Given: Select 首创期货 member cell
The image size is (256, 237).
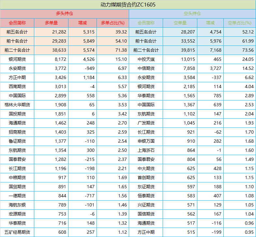Looking at the screenshot, I should (x=146, y=178).
